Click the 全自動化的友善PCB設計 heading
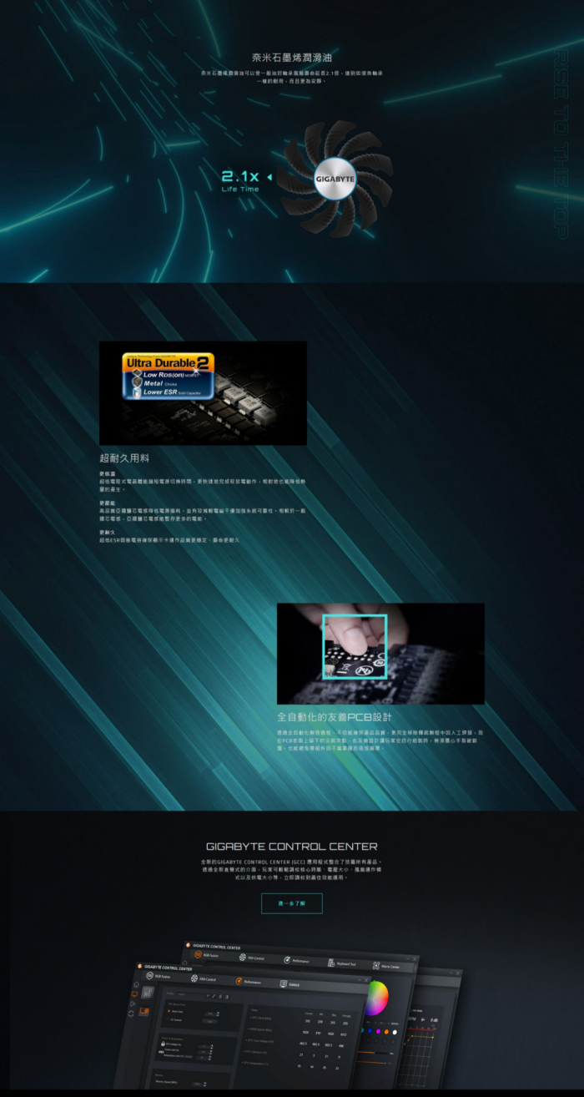 tap(335, 717)
